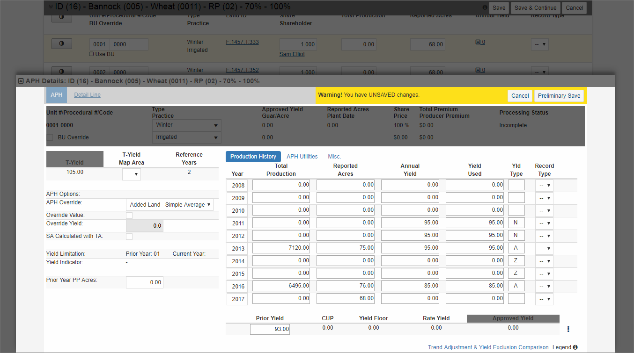Switch to the Detail Line tab
The width and height of the screenshot is (634, 353).
87,95
